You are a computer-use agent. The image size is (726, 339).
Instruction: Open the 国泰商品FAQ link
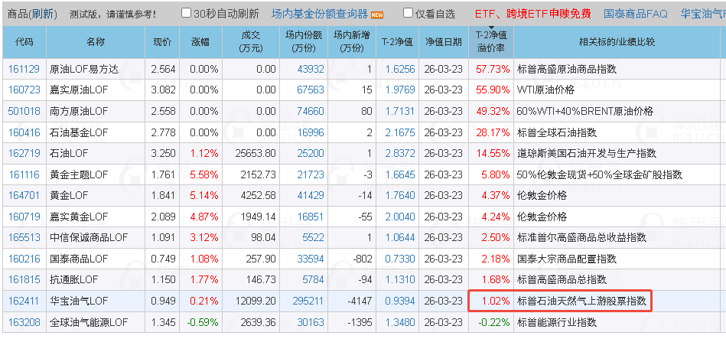(x=636, y=14)
